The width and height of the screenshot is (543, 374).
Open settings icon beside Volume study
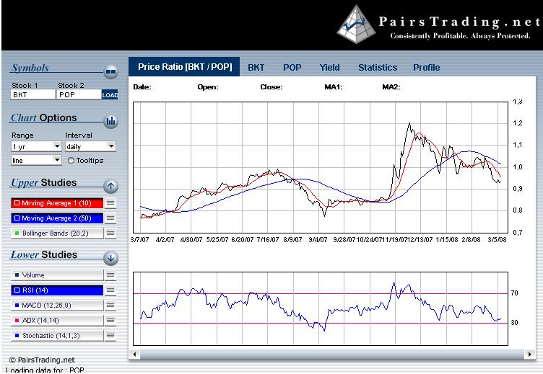click(110, 275)
